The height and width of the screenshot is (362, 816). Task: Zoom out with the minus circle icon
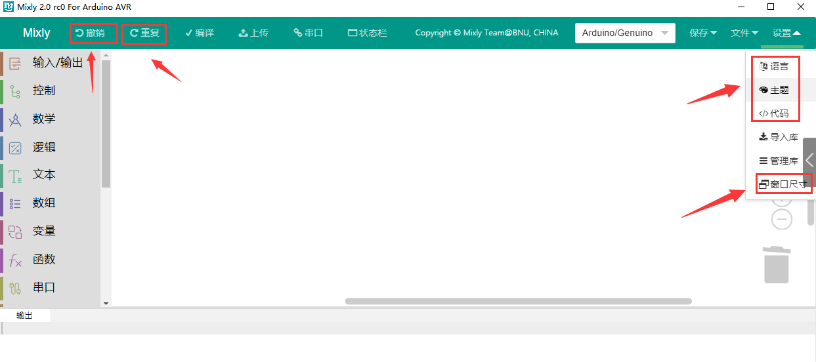pyautogui.click(x=781, y=219)
